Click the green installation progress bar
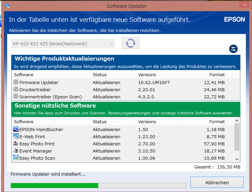 click(x=55, y=186)
